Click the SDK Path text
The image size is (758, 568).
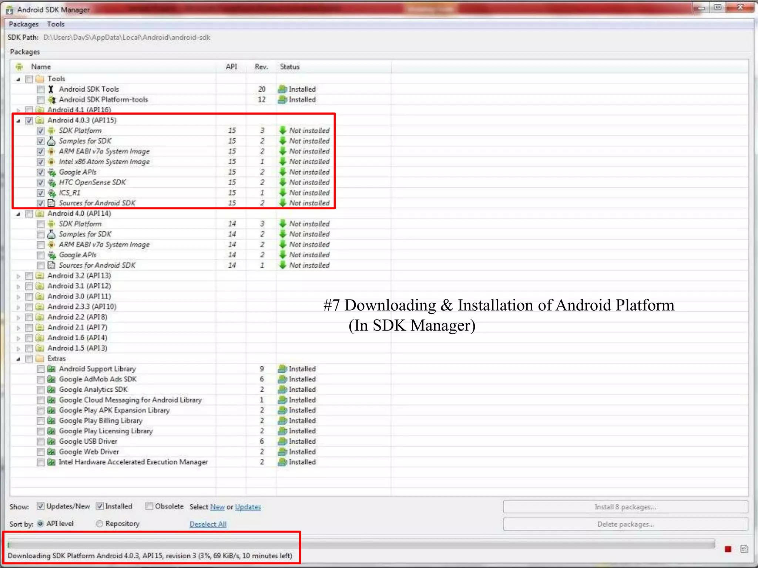pyautogui.click(x=127, y=37)
